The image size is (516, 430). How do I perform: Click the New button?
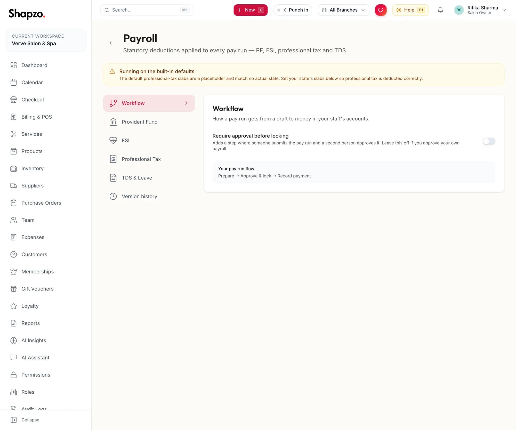(251, 10)
